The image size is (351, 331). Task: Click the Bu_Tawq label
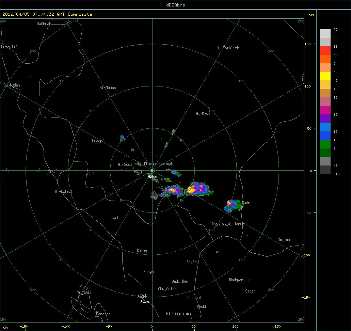[84, 293]
